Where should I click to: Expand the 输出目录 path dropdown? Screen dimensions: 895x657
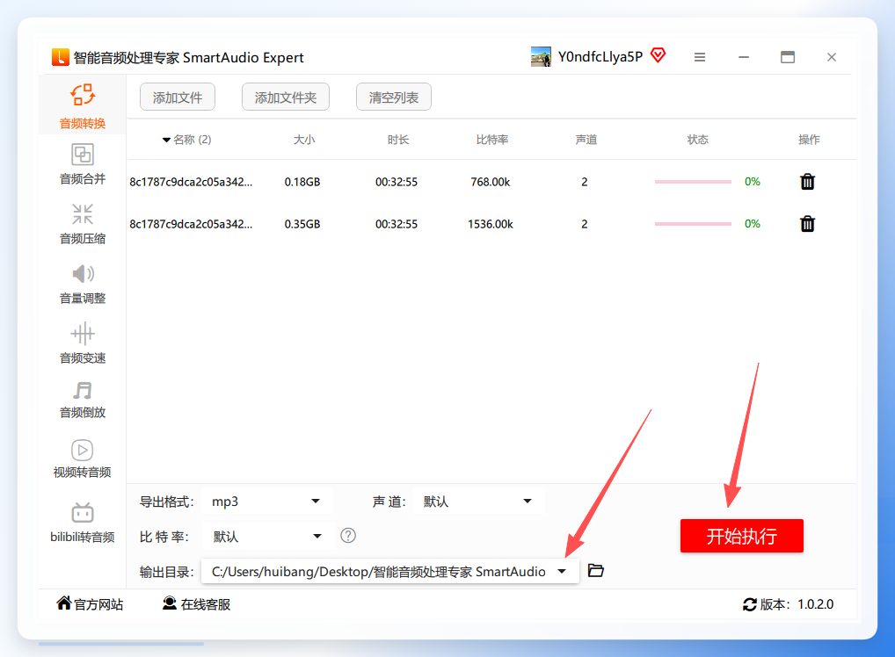coord(389,572)
